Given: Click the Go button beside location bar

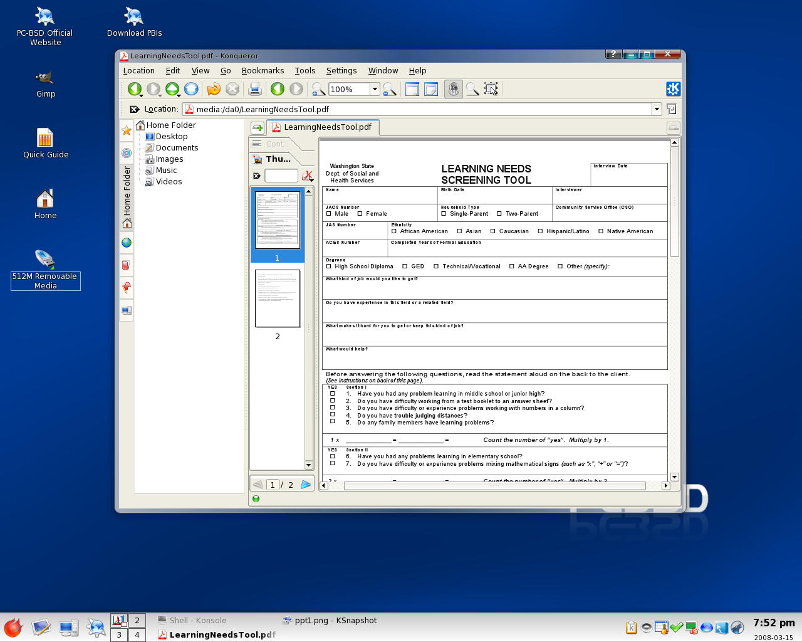Looking at the screenshot, I should (672, 109).
